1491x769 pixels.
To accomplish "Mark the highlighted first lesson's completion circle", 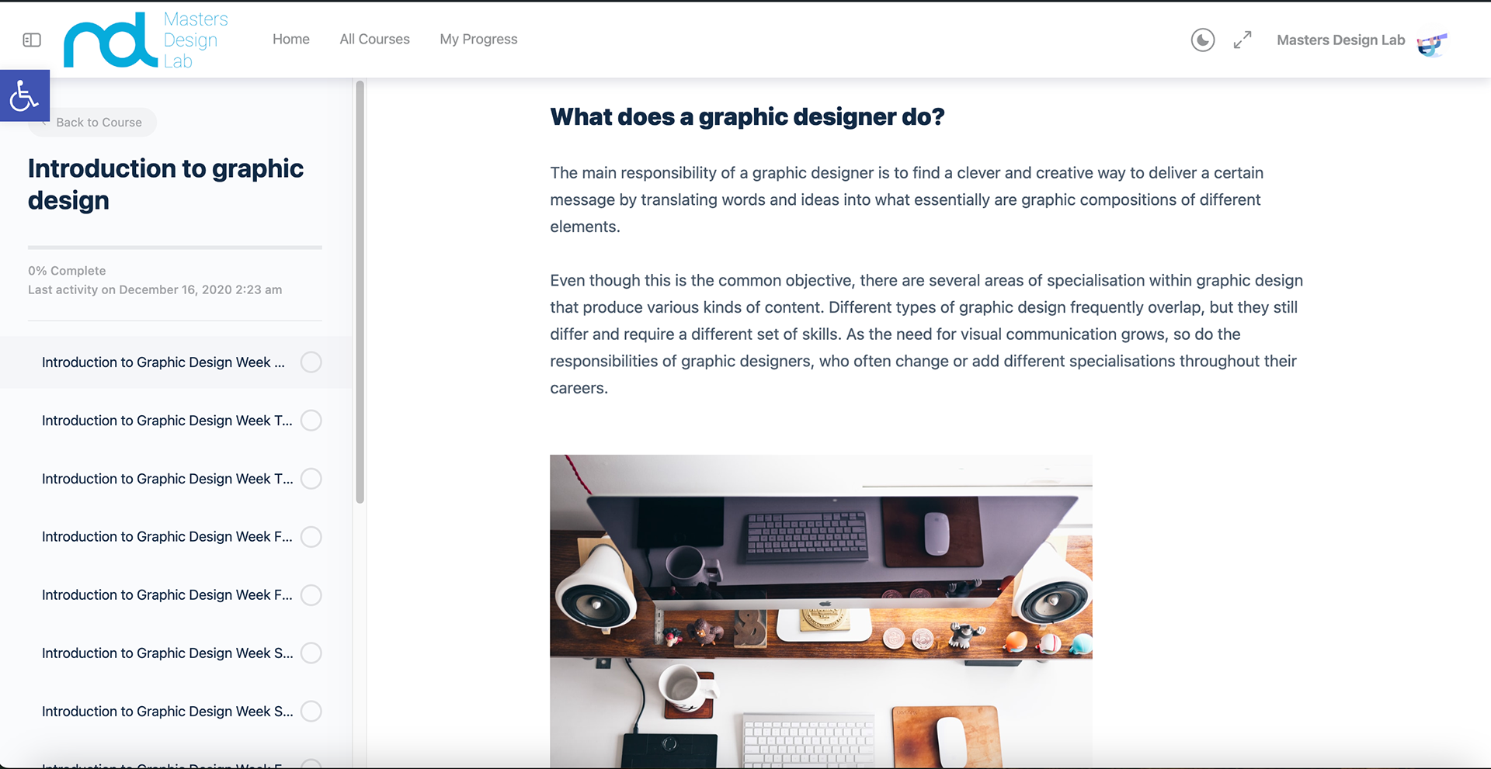I will 311,362.
